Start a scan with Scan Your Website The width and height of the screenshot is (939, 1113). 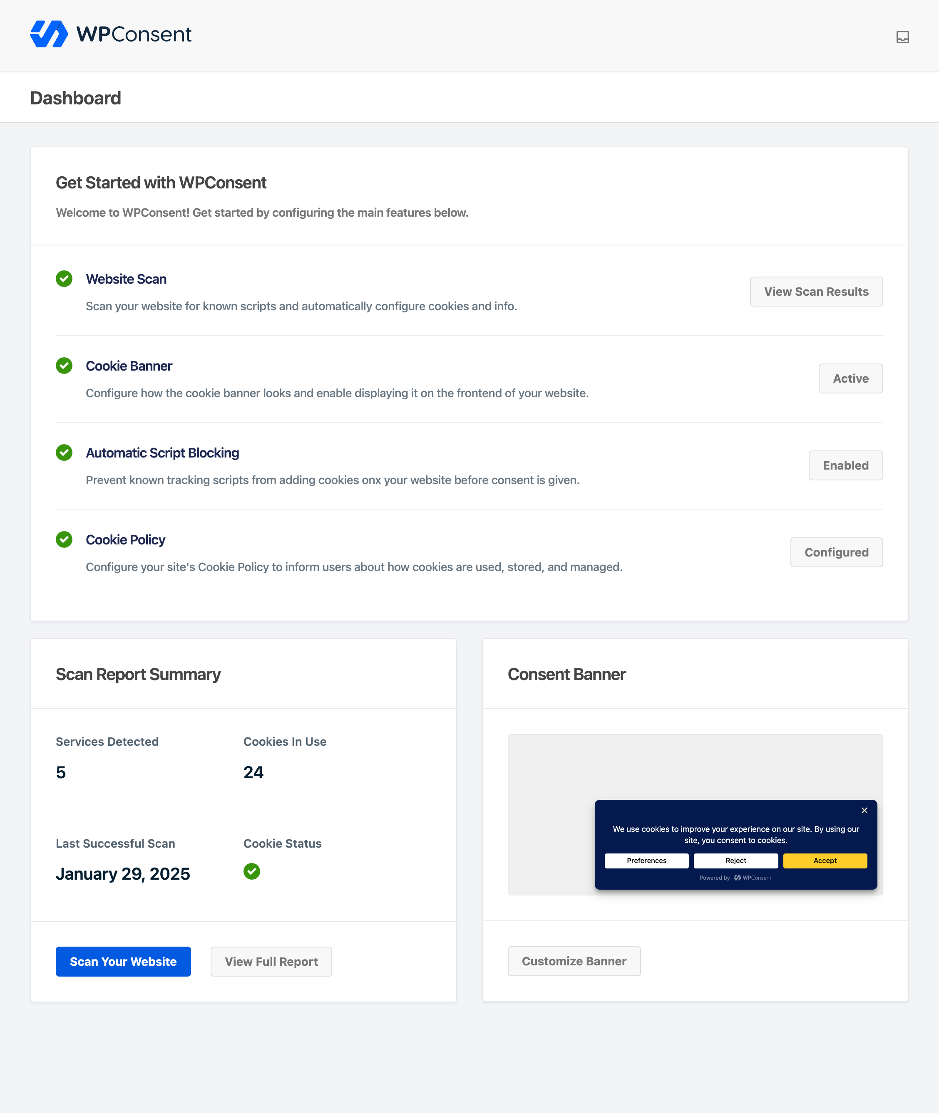click(123, 961)
